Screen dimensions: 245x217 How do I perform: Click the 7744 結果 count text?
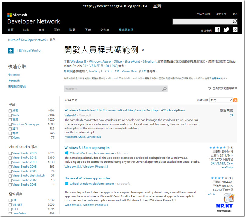click(x=71, y=100)
